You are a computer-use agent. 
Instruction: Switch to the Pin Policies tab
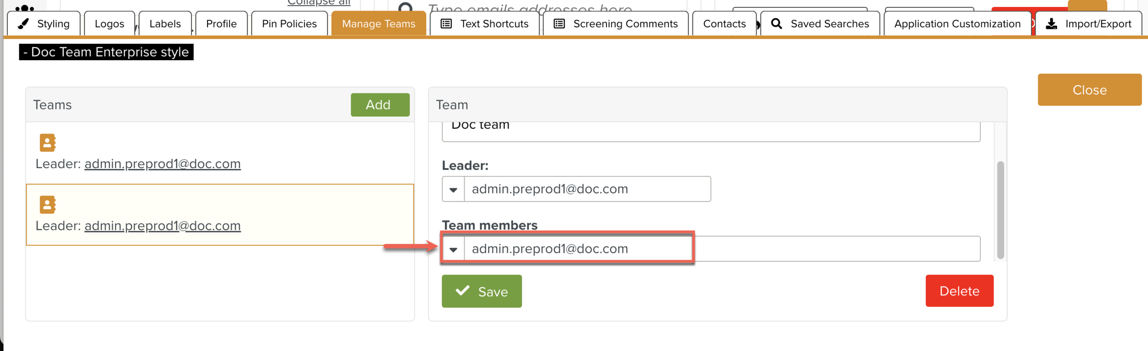289,24
